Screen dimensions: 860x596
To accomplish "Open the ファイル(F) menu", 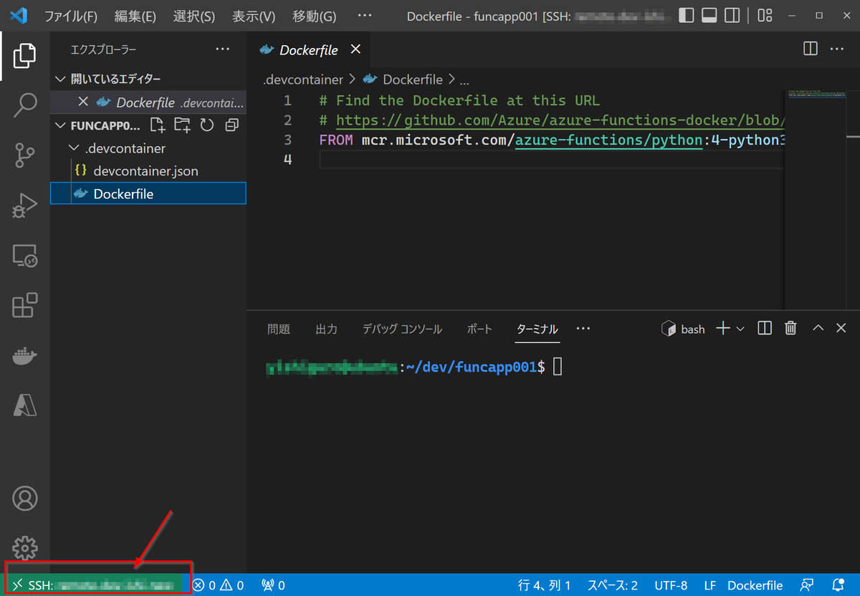I will click(x=71, y=15).
